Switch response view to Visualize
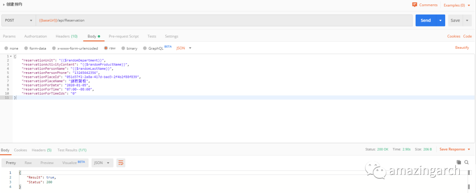Image resolution: width=476 pixels, height=193 pixels. [74, 163]
